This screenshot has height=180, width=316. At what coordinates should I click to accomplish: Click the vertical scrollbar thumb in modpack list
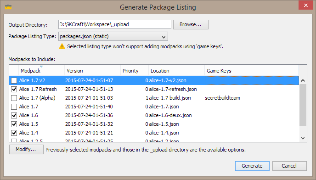[303, 105]
